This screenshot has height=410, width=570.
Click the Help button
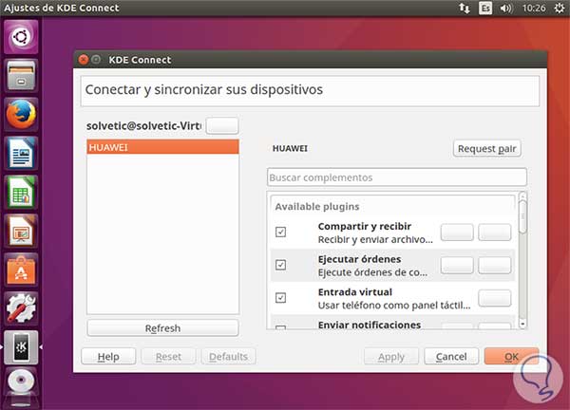tap(108, 357)
